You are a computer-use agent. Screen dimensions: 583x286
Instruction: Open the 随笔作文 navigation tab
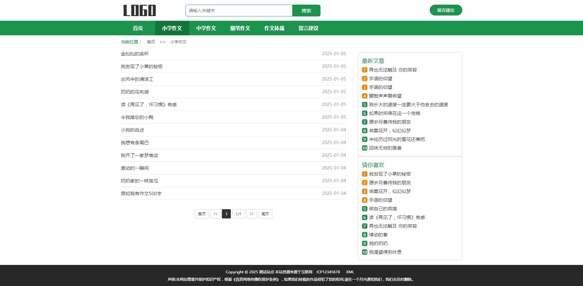click(240, 28)
